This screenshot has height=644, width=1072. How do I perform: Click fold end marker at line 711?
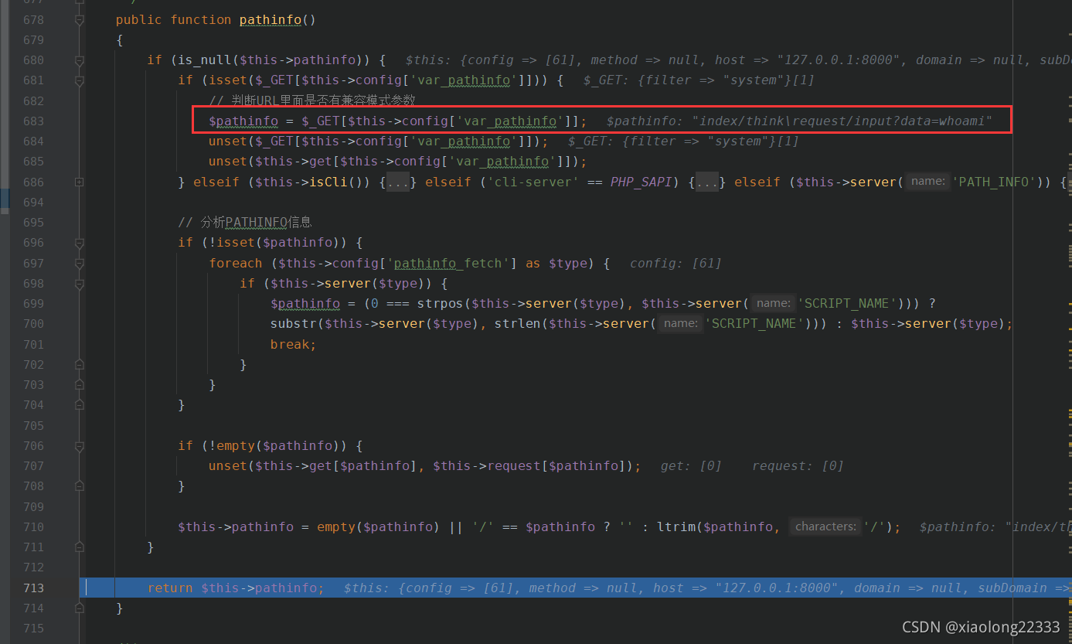coord(79,547)
